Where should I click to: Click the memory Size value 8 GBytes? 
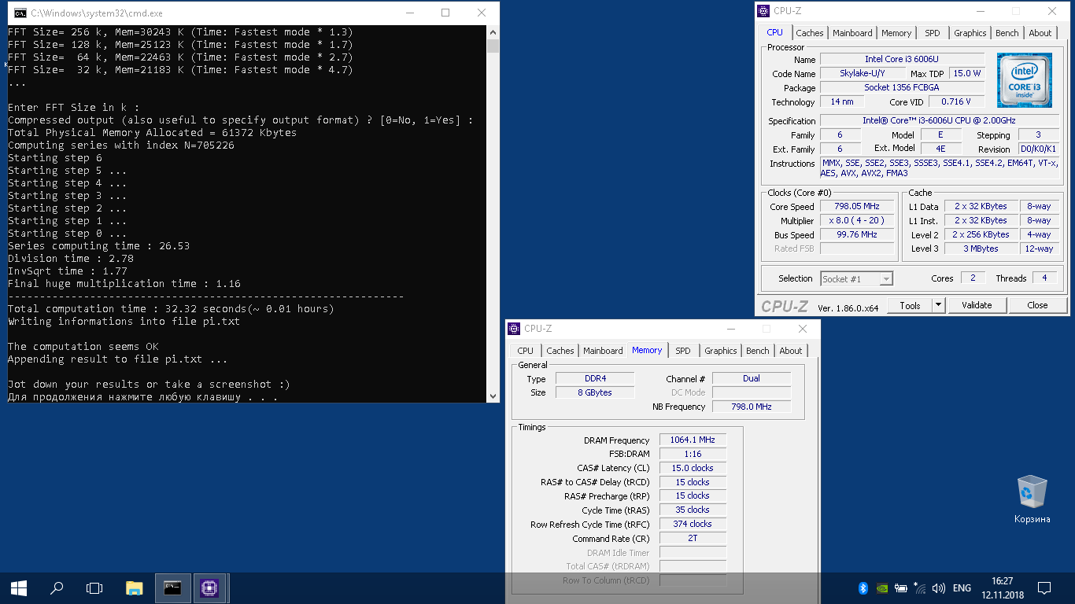coord(595,392)
